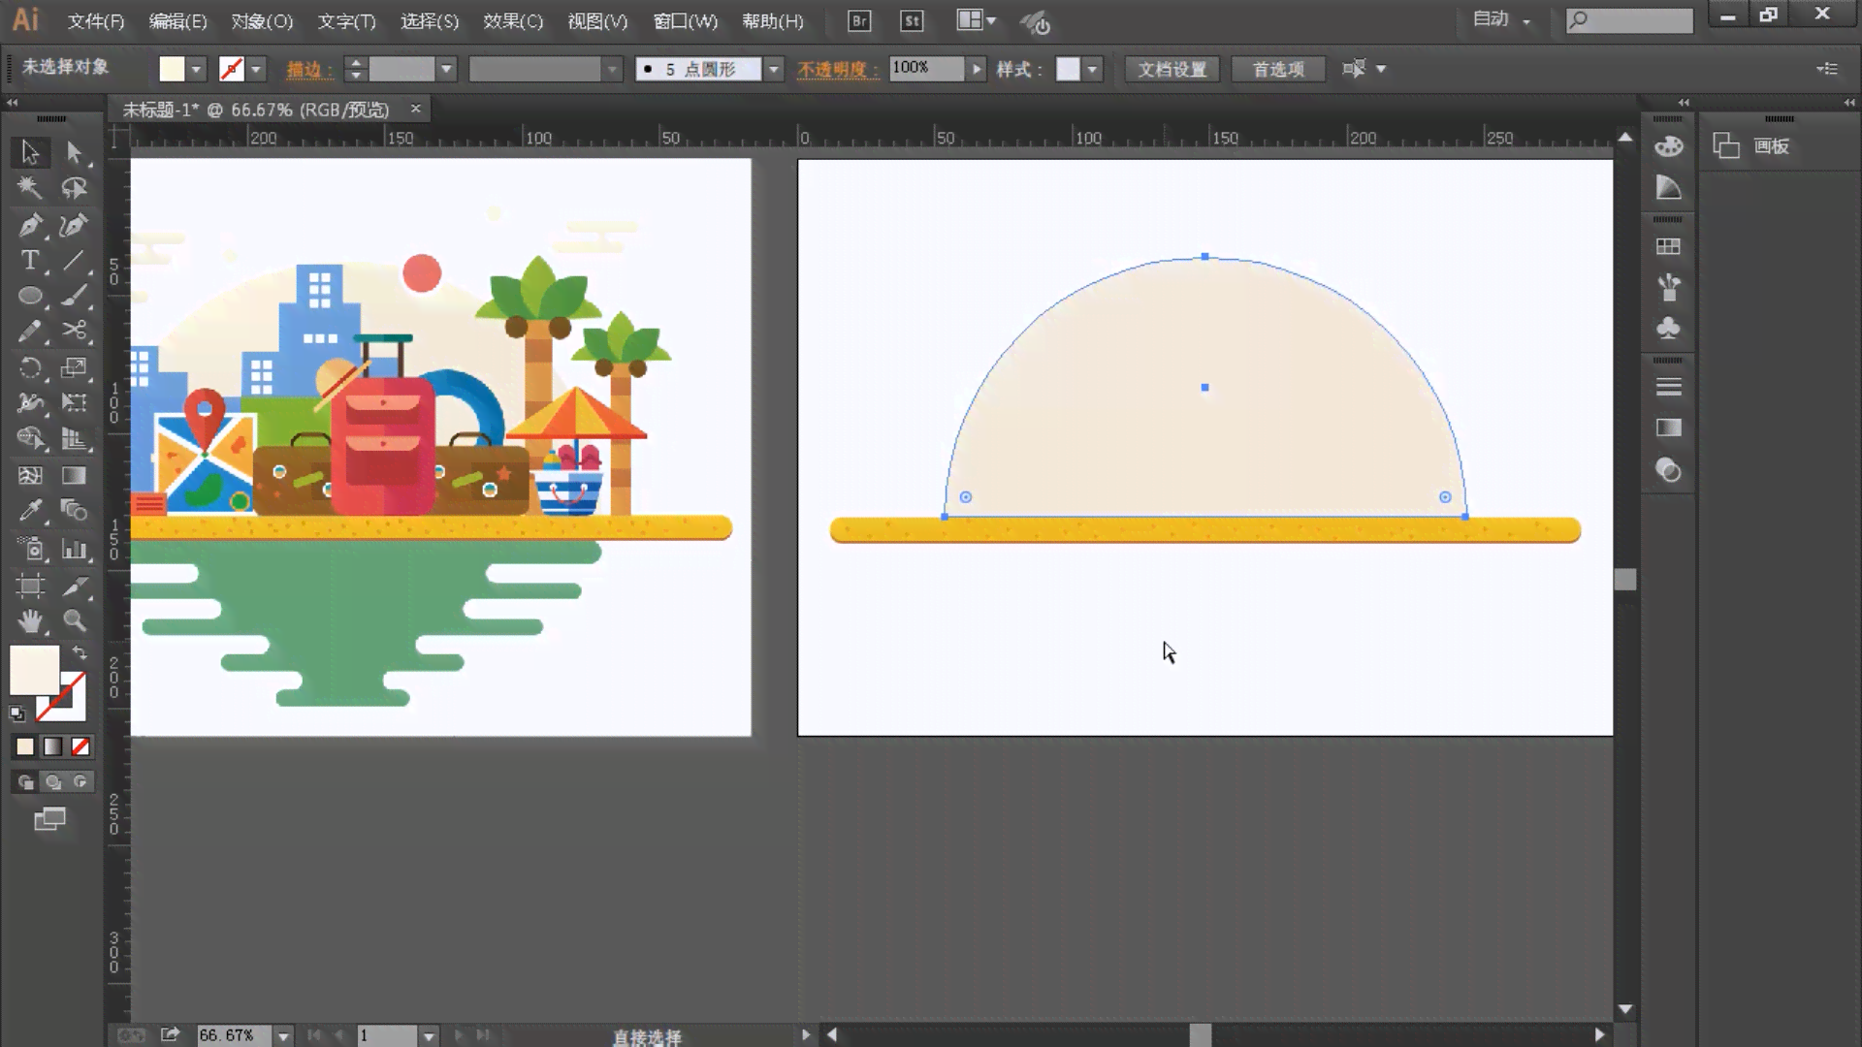Enable the canvas panel view toggle
Screen dimensions: 1862x1047
click(1728, 144)
